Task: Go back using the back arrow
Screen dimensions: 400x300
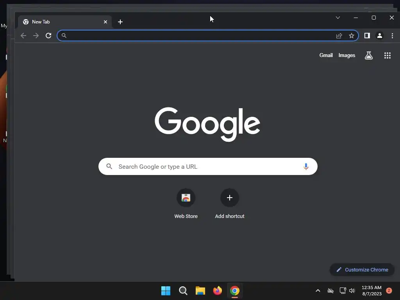Action: pos(23,36)
